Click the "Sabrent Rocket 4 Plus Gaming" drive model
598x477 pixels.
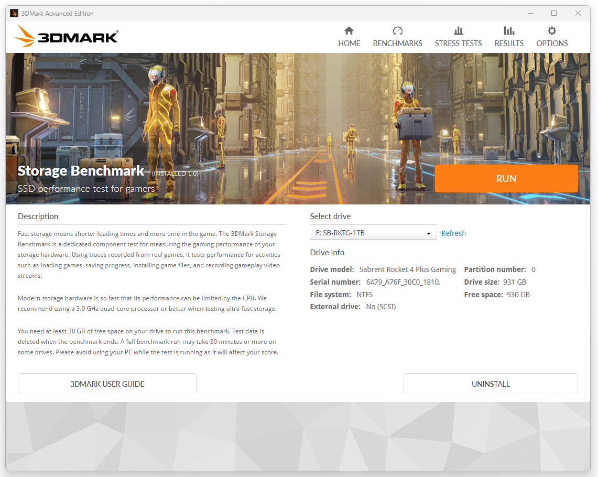(x=407, y=269)
